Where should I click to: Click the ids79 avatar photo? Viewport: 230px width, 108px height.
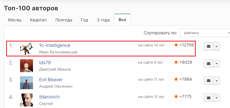pyautogui.click(x=27, y=66)
